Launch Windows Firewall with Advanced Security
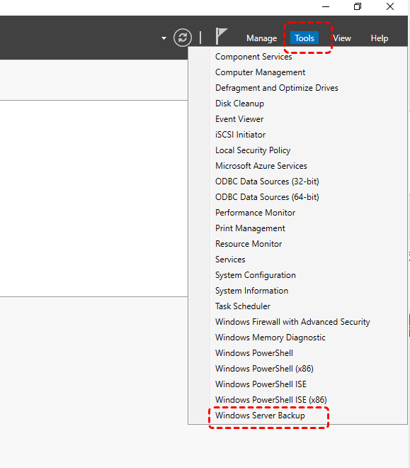 pyautogui.click(x=292, y=322)
